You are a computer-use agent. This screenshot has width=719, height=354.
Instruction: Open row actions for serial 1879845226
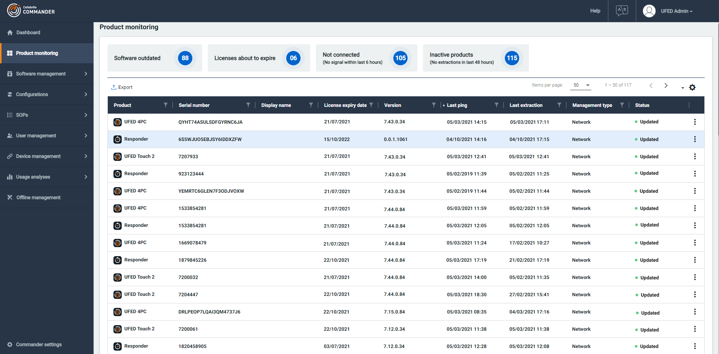(695, 260)
